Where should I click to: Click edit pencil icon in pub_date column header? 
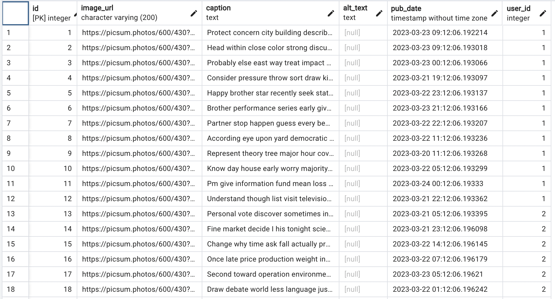(x=495, y=13)
